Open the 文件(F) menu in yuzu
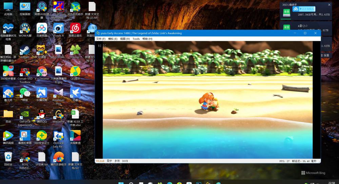 (101, 39)
